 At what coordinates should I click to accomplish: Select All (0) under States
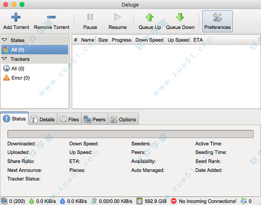click(x=35, y=50)
